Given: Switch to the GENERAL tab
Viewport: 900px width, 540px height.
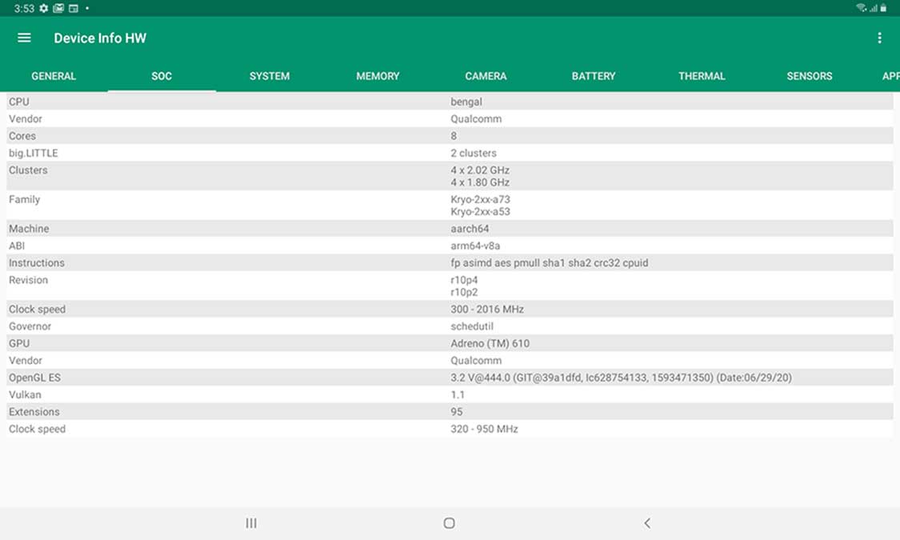Looking at the screenshot, I should tap(54, 76).
